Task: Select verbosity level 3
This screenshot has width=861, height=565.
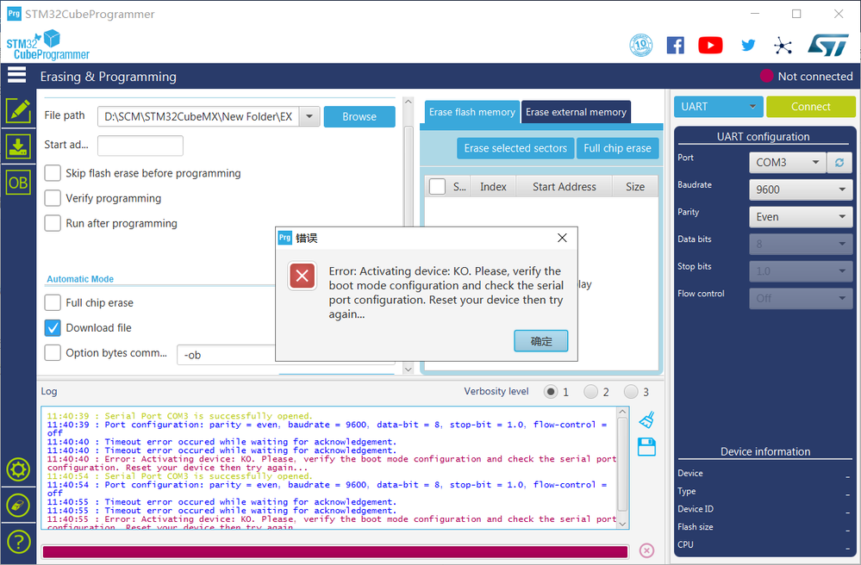Action: pos(631,392)
